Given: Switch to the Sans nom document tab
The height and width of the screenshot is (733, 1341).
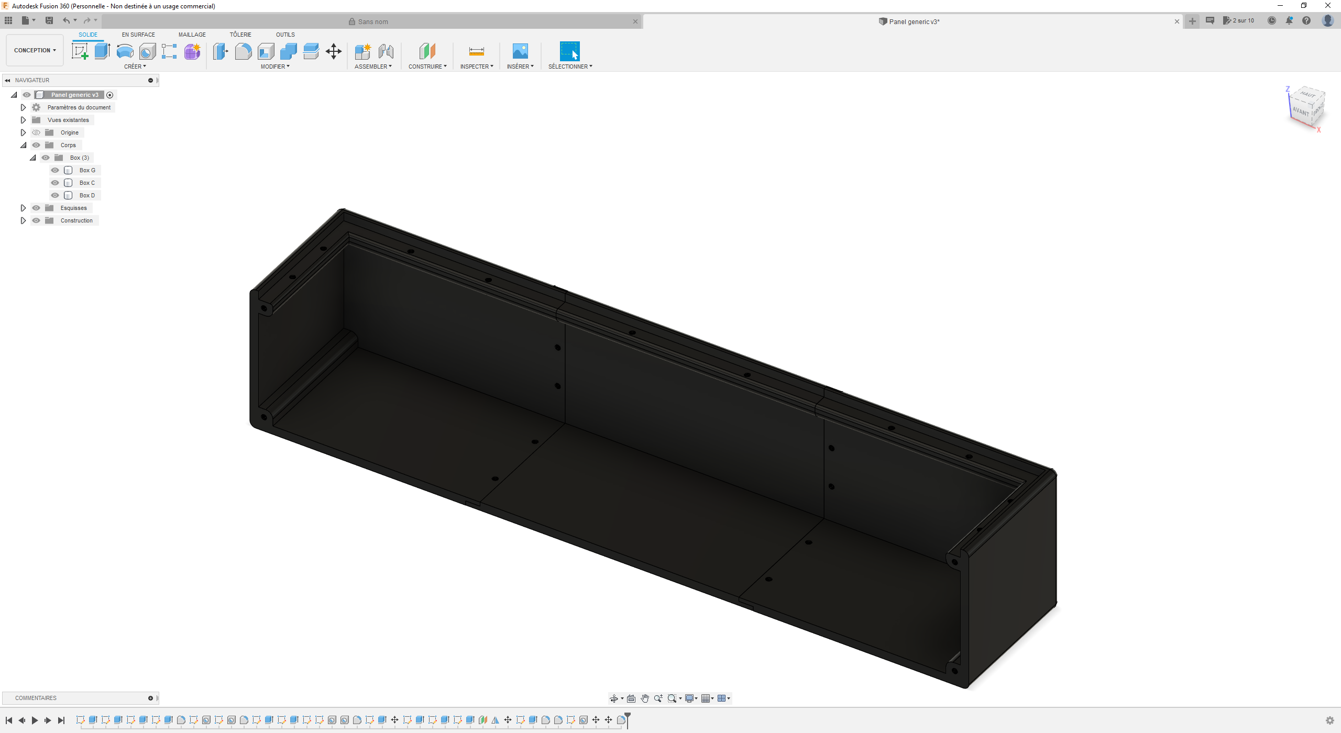Looking at the screenshot, I should (372, 21).
